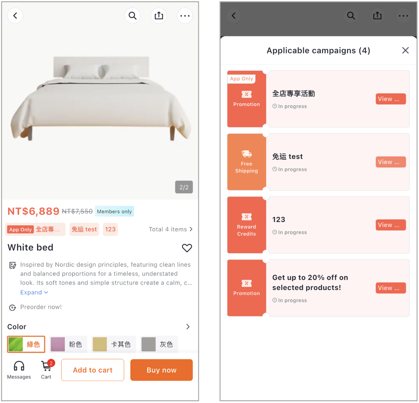Close the Applicable campaigns panel
This screenshot has width=419, height=403.
pos(405,50)
